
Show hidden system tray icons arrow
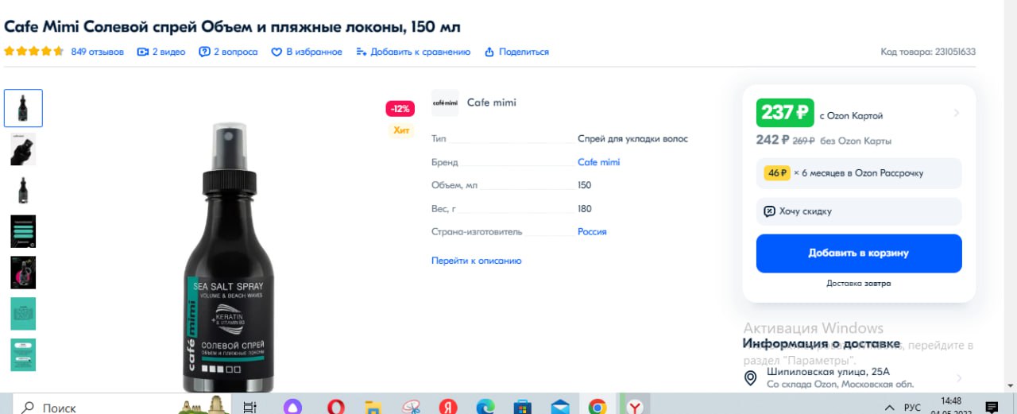pos(891,407)
